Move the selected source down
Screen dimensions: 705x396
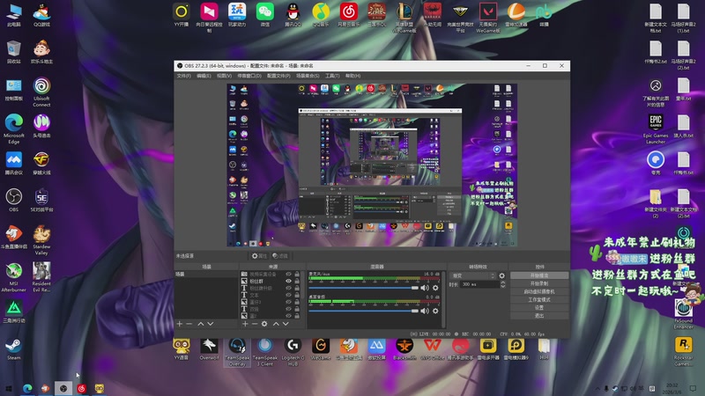[286, 324]
